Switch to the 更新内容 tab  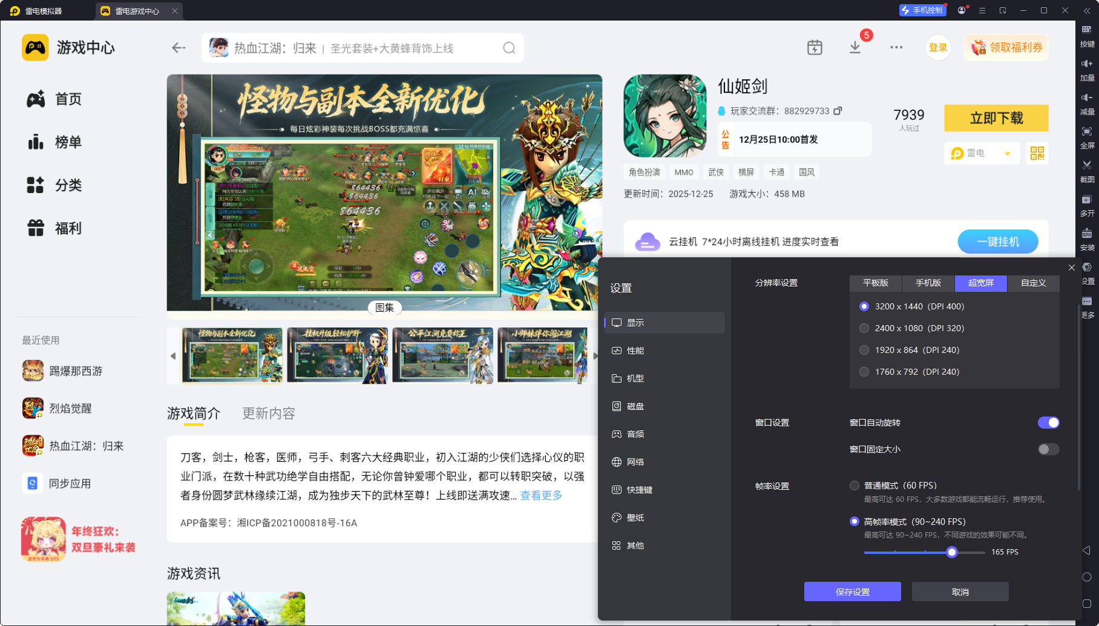pos(269,413)
